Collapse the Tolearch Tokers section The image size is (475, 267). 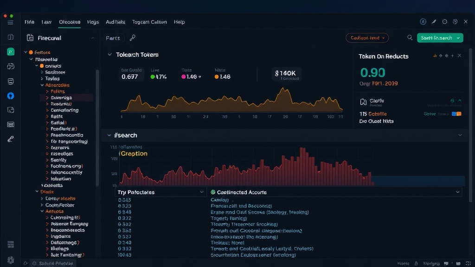tap(109, 55)
